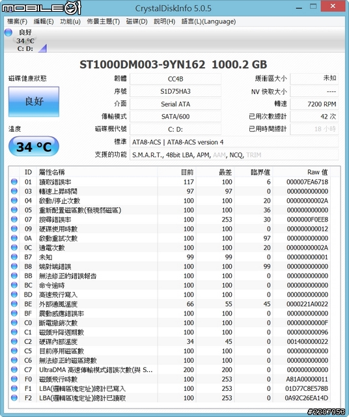
Task: Select the C: D: disk status orb
Action: [x=8, y=32]
